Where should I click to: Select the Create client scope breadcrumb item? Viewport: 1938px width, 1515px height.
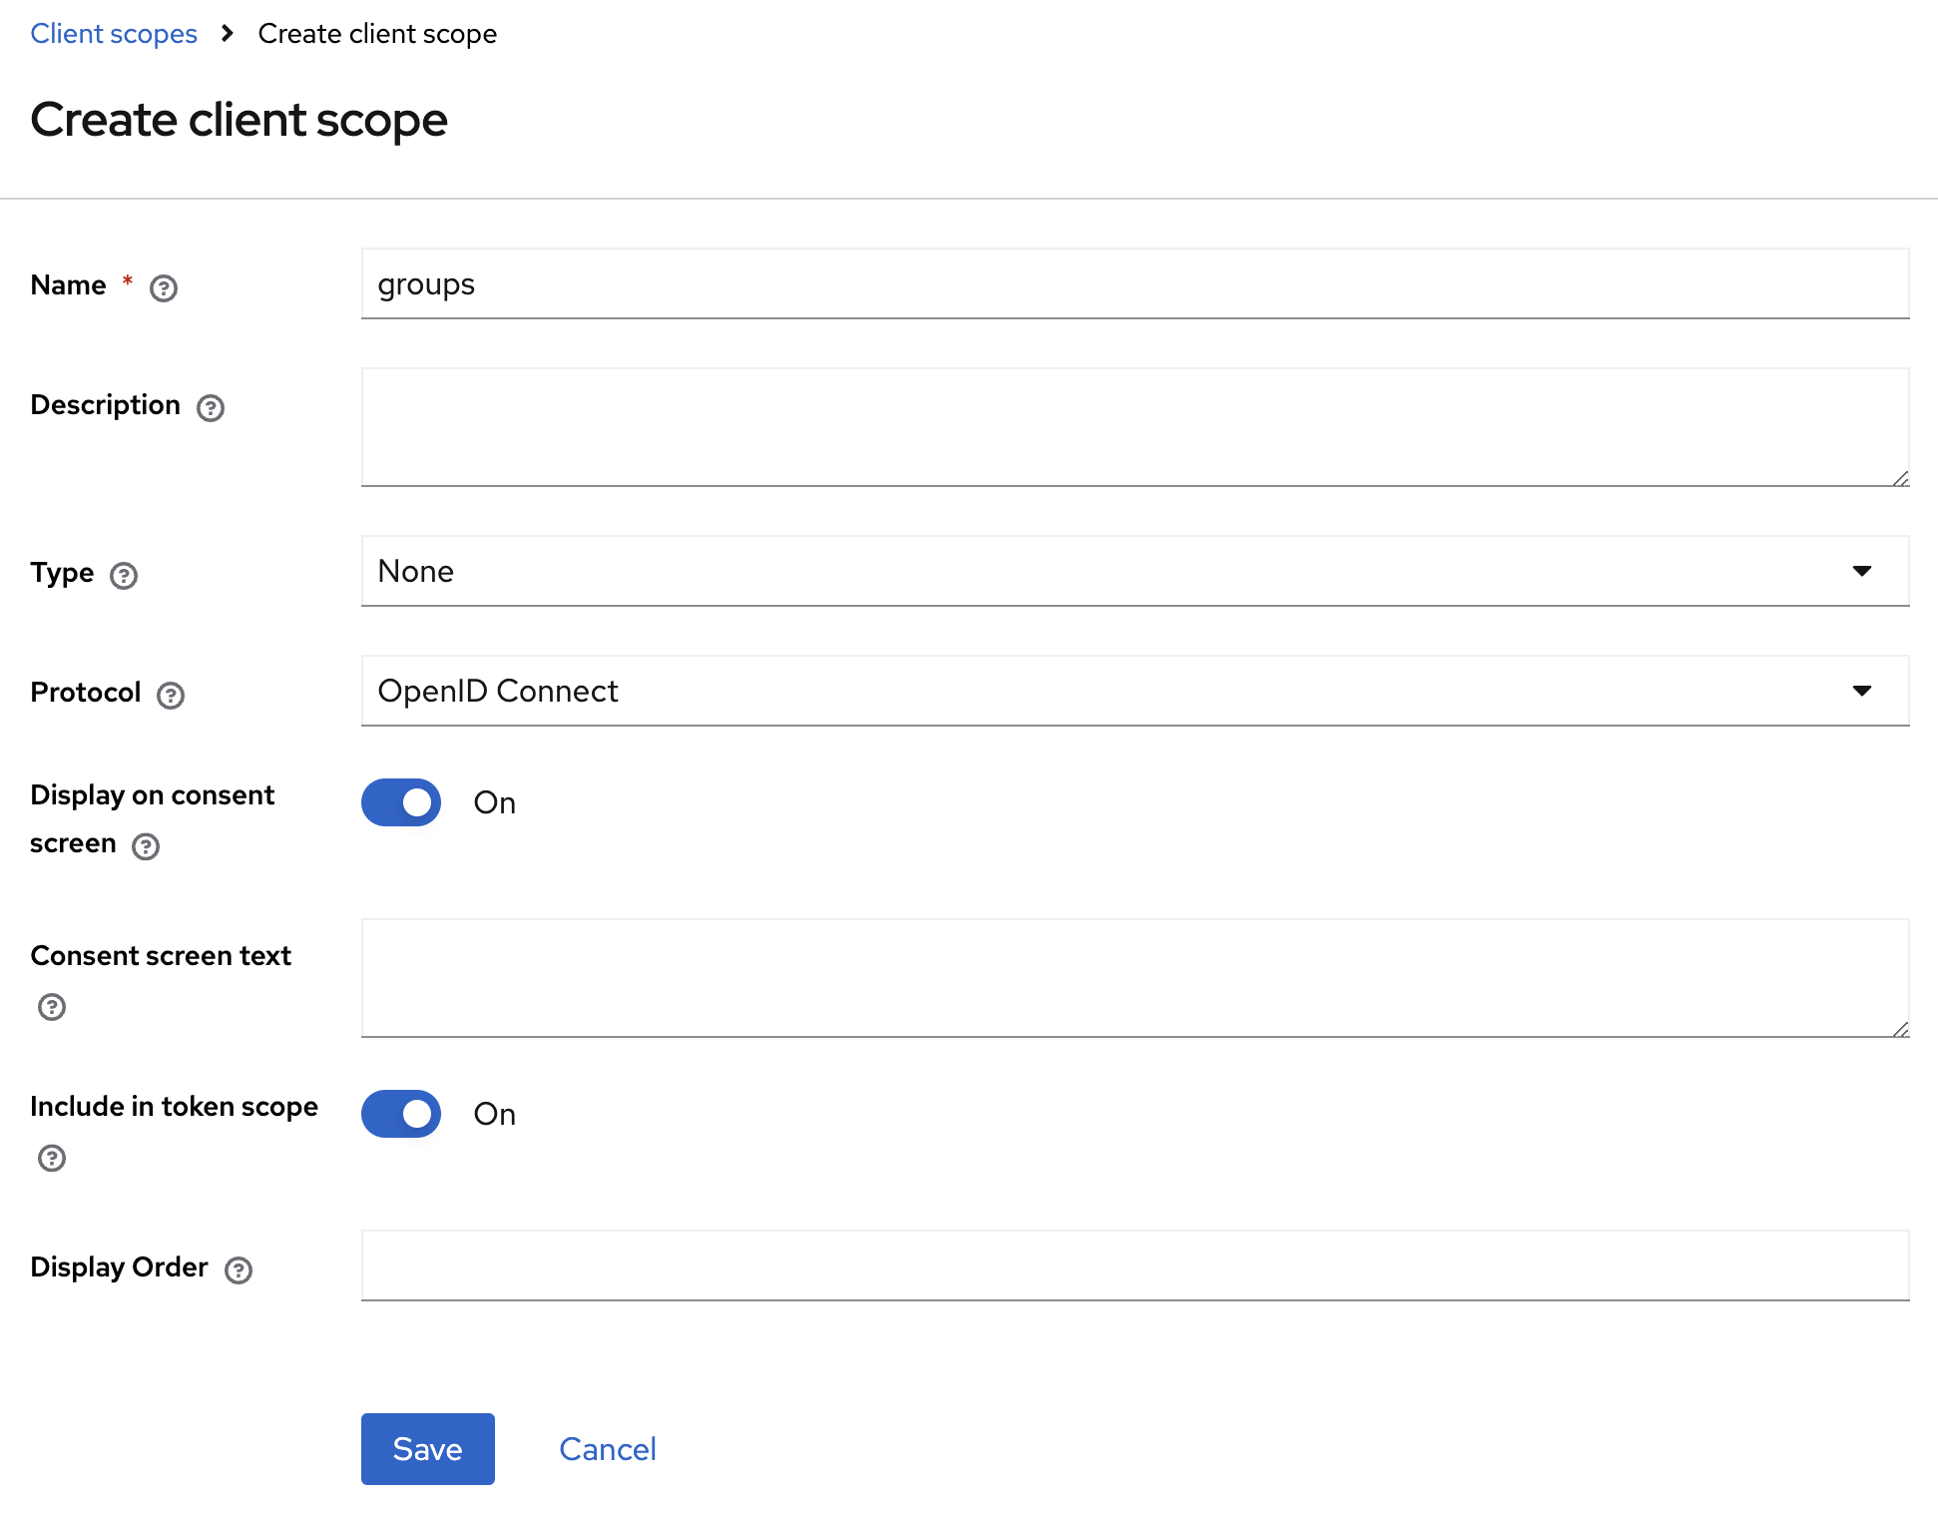[377, 34]
